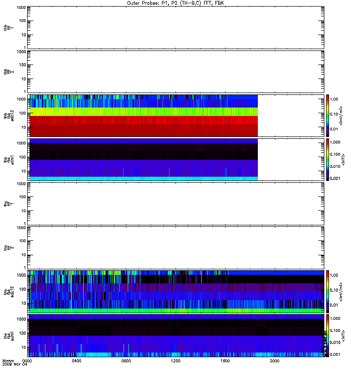Select the thb fbk edc12 colorbar
The image size is (351, 374).
328,115
